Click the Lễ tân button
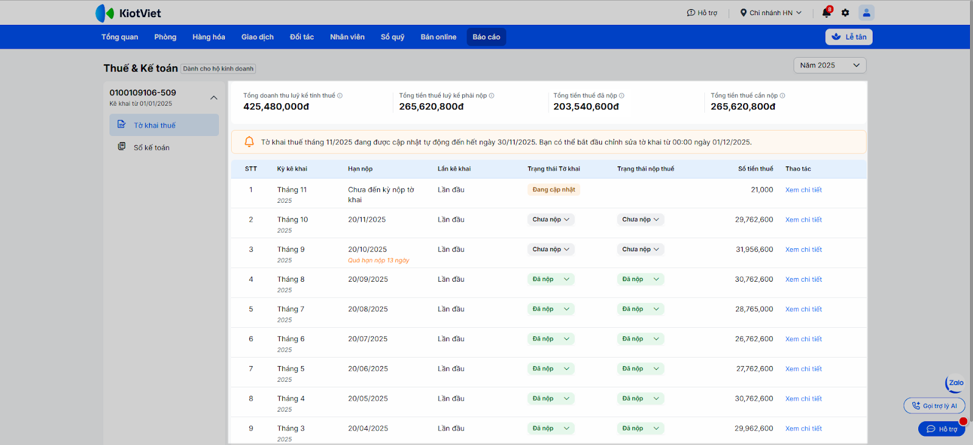Image resolution: width=973 pixels, height=445 pixels. point(848,37)
